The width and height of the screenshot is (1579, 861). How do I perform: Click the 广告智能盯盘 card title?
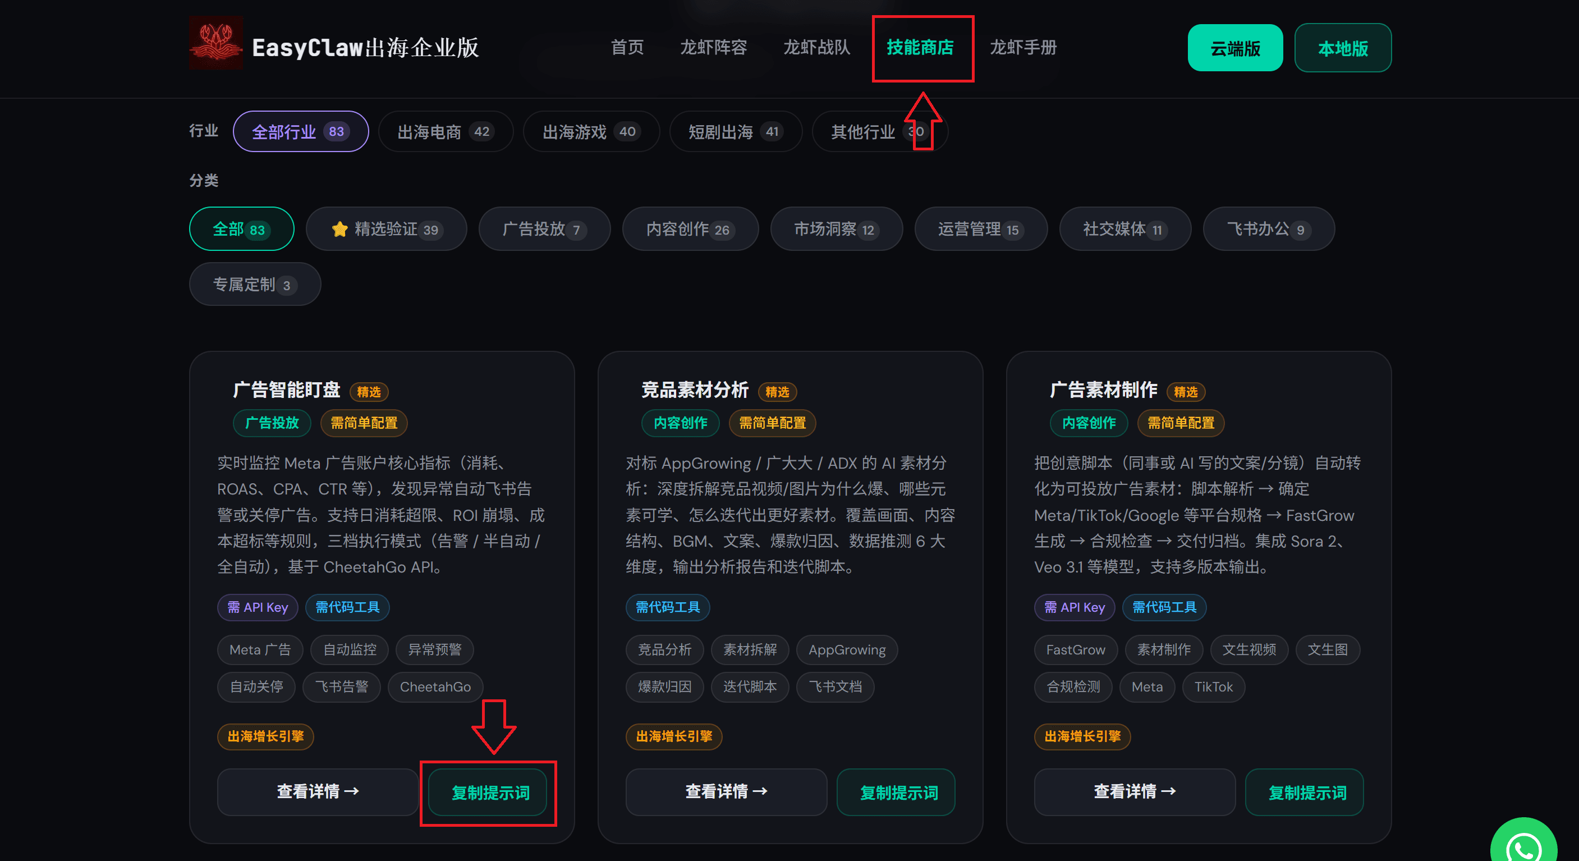click(286, 390)
